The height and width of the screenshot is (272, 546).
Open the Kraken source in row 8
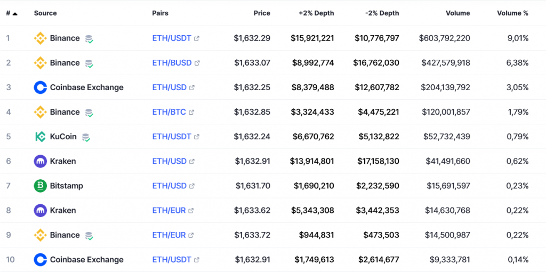pyautogui.click(x=62, y=210)
